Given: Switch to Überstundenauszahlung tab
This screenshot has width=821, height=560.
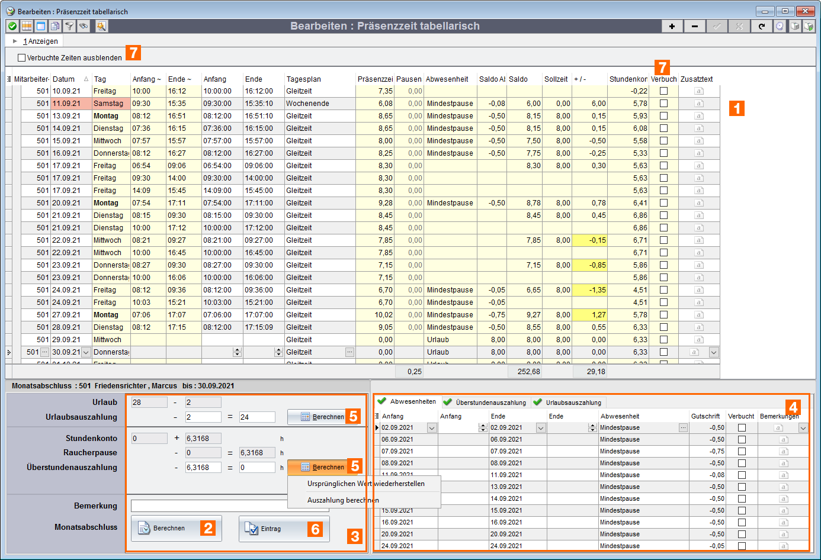Looking at the screenshot, I should coord(486,403).
